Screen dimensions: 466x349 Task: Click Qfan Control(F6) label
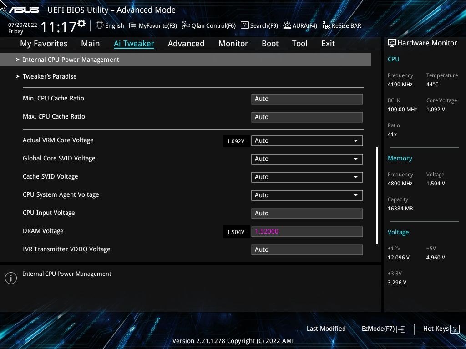213,26
